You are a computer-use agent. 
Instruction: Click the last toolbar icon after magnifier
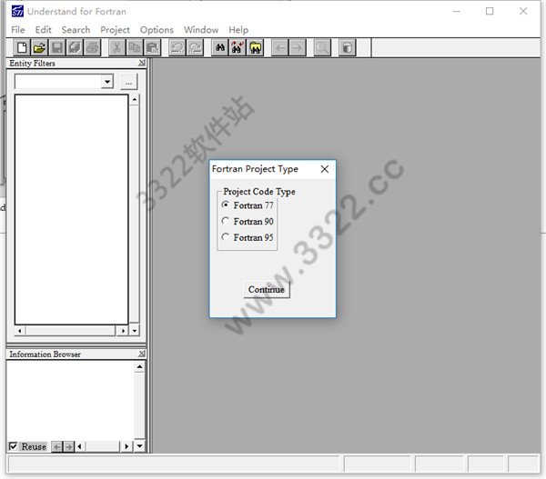[348, 47]
